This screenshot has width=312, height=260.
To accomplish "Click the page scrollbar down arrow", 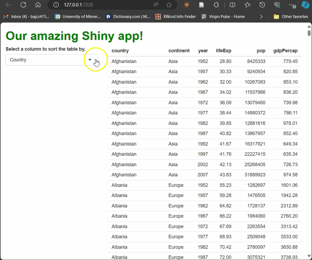I will (309, 257).
